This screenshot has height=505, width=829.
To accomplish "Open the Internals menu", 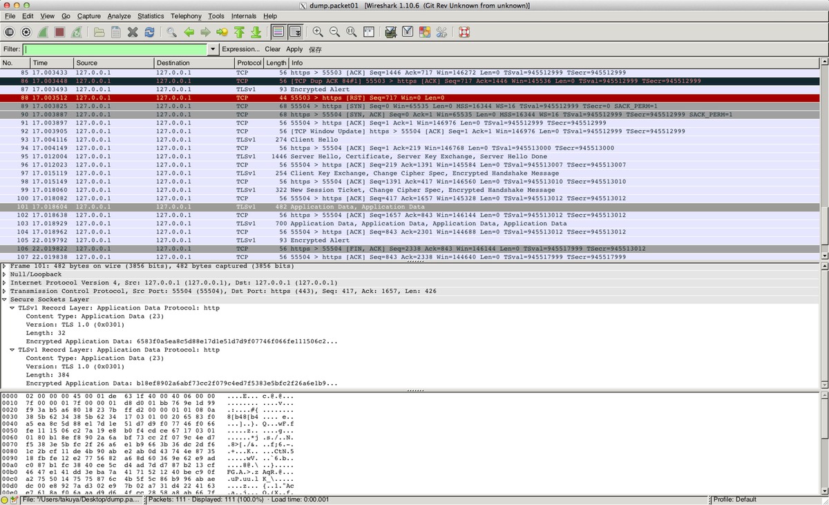I will click(244, 16).
